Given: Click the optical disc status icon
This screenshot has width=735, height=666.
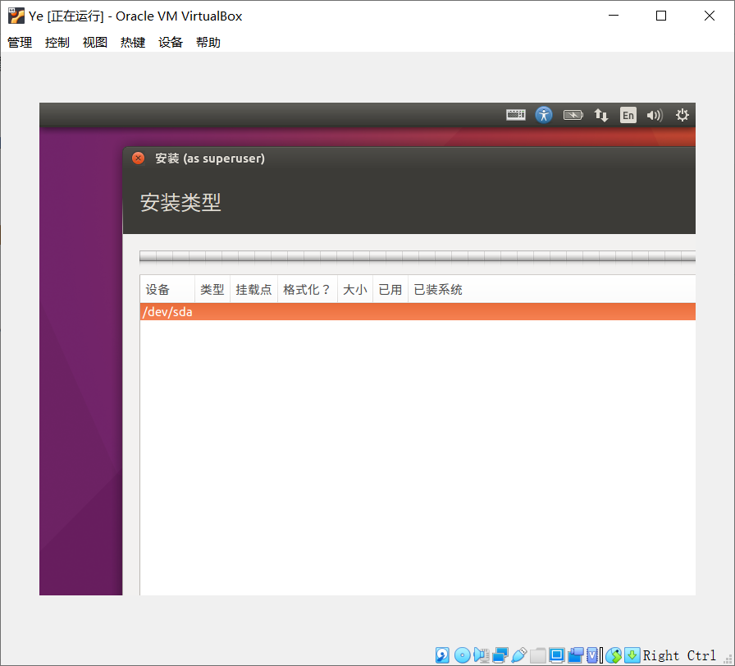Looking at the screenshot, I should click(x=462, y=655).
